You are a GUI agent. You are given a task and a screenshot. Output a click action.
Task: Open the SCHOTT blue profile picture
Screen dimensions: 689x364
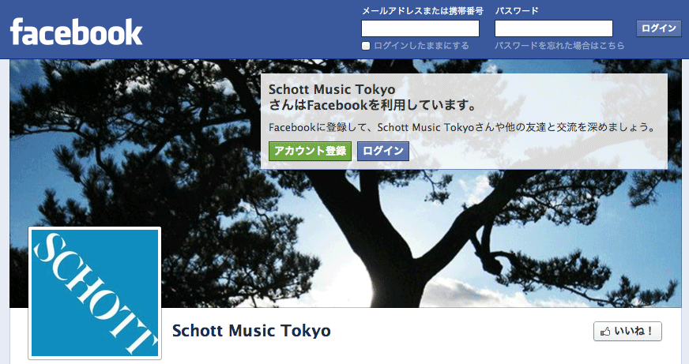tap(95, 293)
